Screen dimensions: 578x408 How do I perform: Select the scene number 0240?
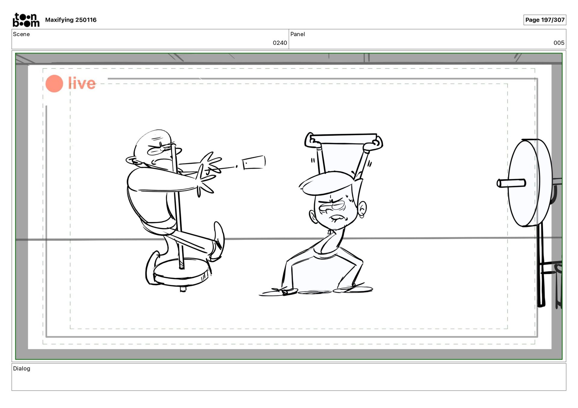280,43
